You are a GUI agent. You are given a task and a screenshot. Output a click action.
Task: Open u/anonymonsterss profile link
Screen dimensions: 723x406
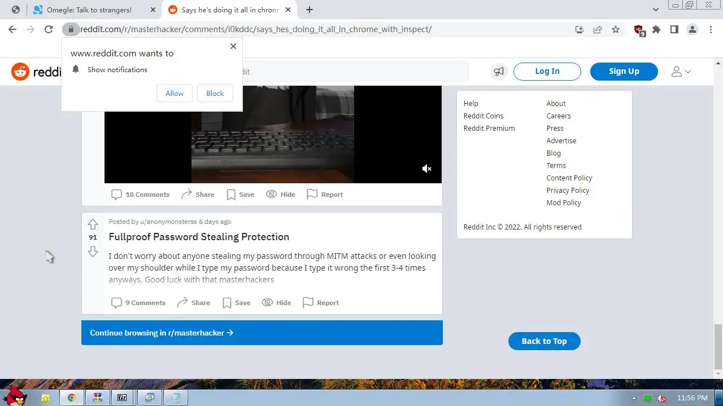(x=169, y=222)
